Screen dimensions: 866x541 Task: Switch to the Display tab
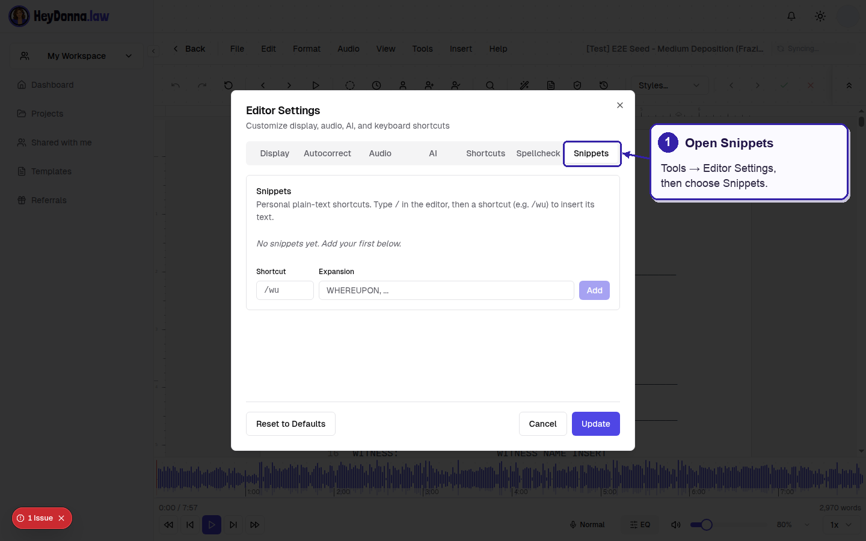tap(275, 153)
